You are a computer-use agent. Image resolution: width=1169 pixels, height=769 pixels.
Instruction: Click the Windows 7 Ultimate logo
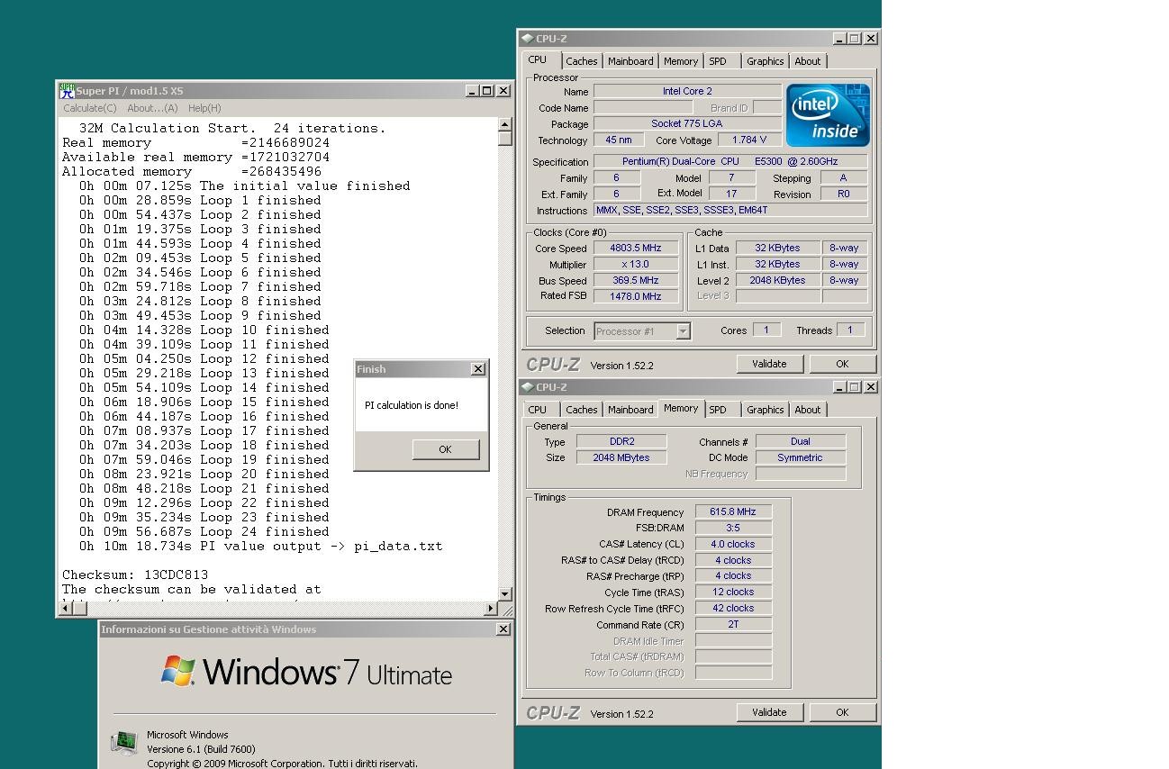pos(306,672)
